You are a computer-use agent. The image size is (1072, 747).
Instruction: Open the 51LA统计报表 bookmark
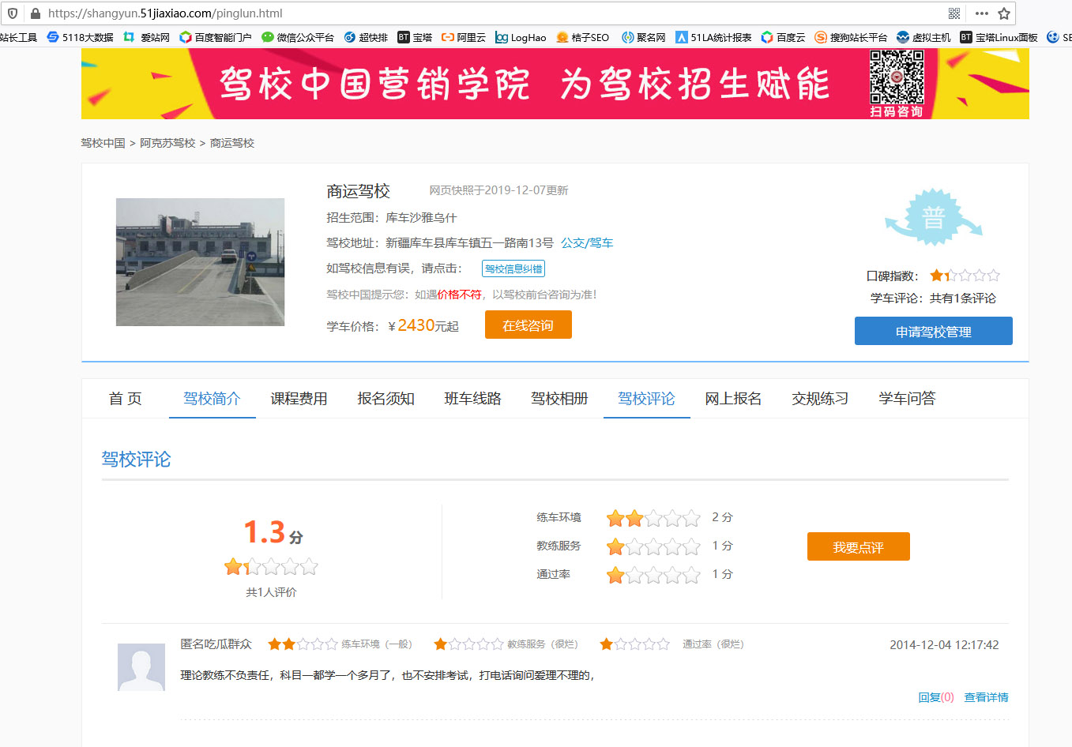click(713, 37)
